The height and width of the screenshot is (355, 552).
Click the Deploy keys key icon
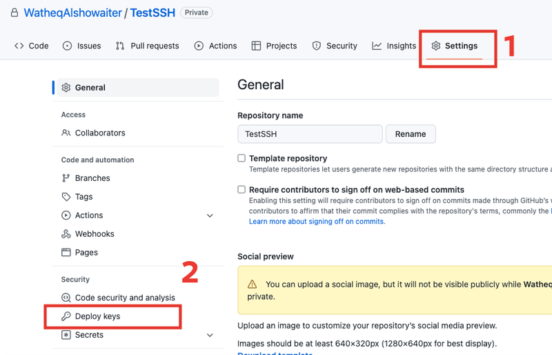click(x=66, y=316)
